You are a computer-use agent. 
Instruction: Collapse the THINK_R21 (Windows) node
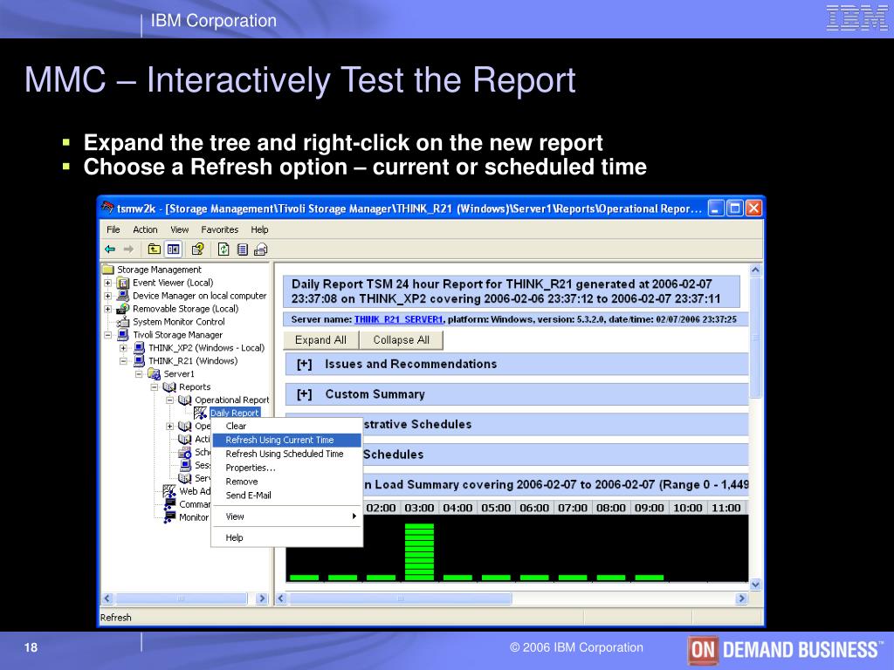(x=123, y=360)
